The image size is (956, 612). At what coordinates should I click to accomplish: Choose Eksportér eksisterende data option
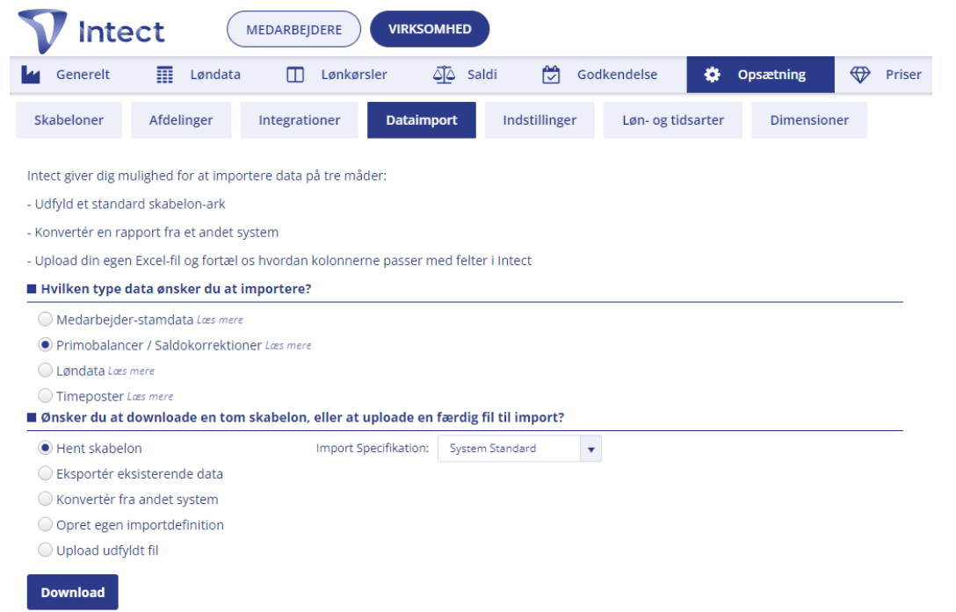point(45,473)
